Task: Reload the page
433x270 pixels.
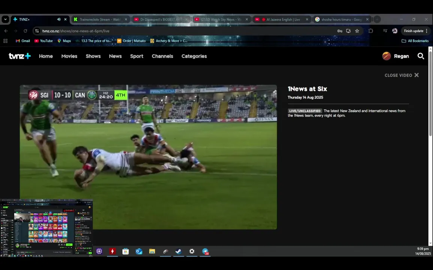Action: 26,31
